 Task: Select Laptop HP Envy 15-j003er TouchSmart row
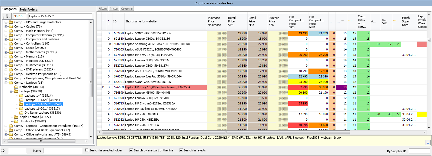click(x=262, y=87)
